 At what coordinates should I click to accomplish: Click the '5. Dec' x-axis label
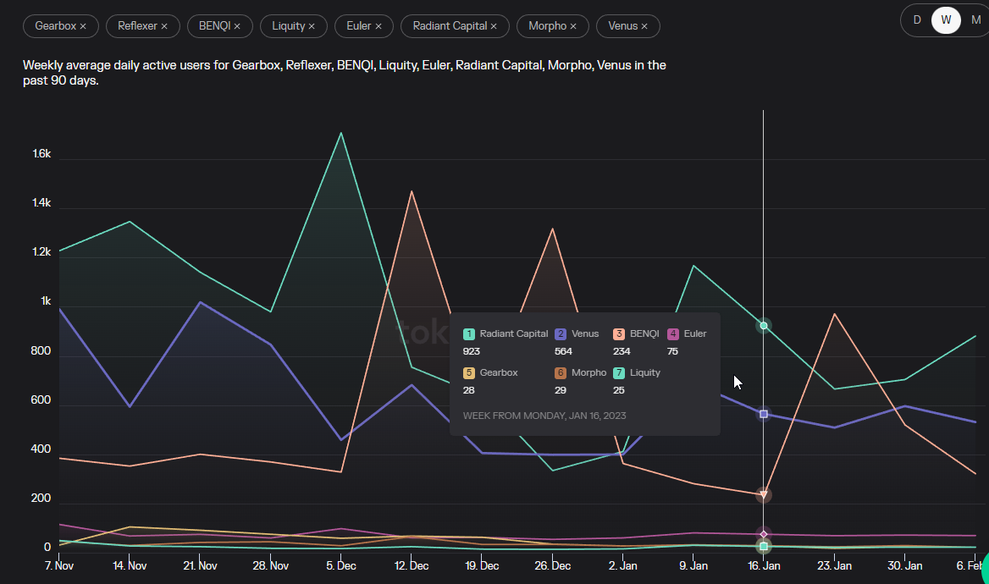click(341, 565)
